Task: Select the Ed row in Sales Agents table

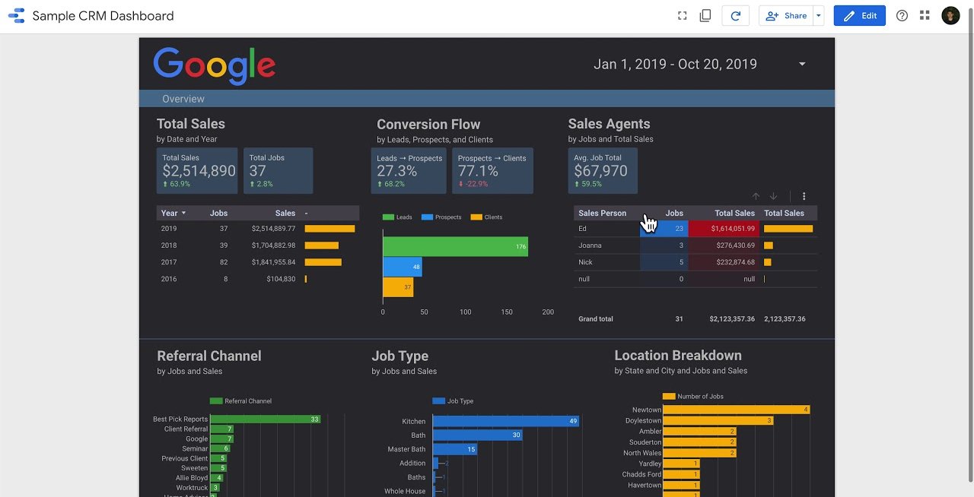Action: click(x=695, y=229)
